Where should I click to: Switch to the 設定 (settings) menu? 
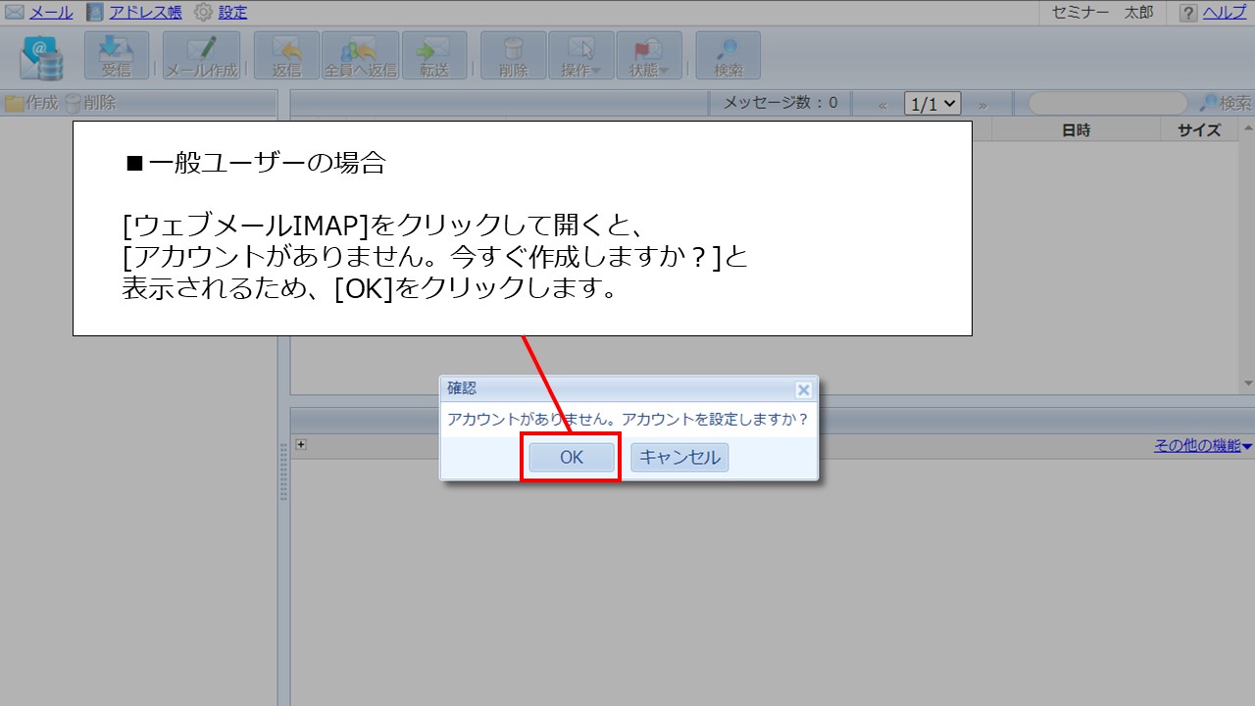pyautogui.click(x=230, y=12)
